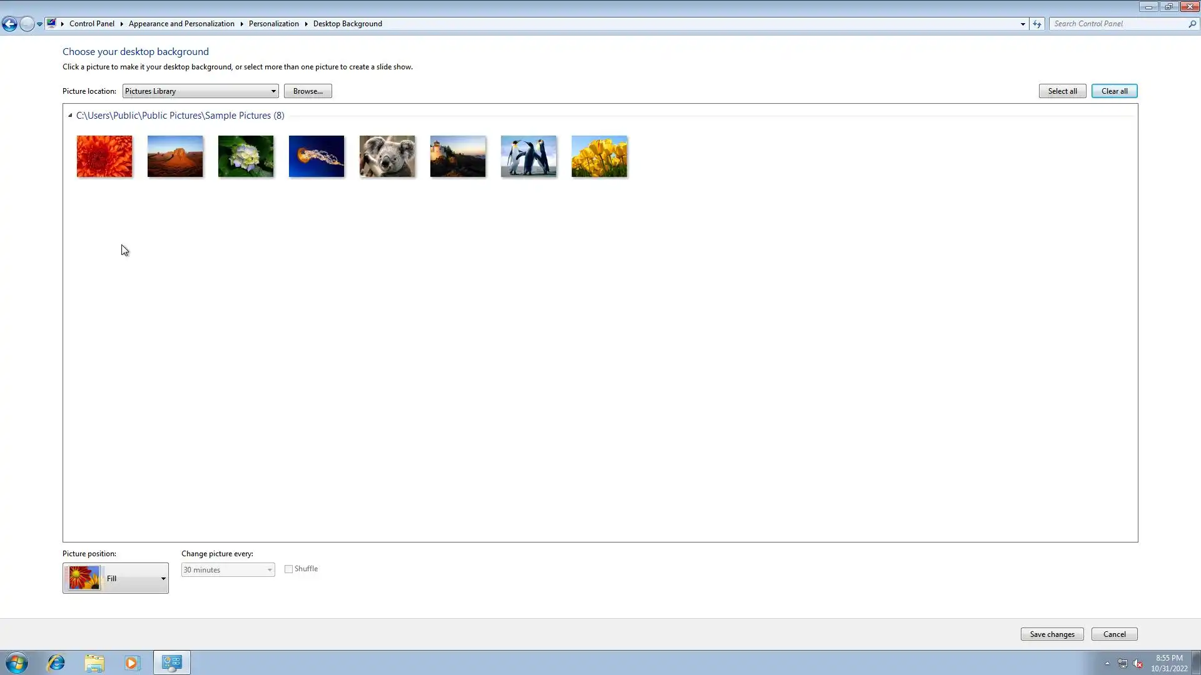Select the penguins picture thumbnail
The width and height of the screenshot is (1201, 675).
[529, 156]
